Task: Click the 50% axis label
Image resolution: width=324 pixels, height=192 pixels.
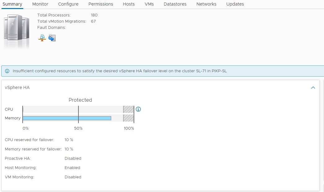Action: point(78,128)
